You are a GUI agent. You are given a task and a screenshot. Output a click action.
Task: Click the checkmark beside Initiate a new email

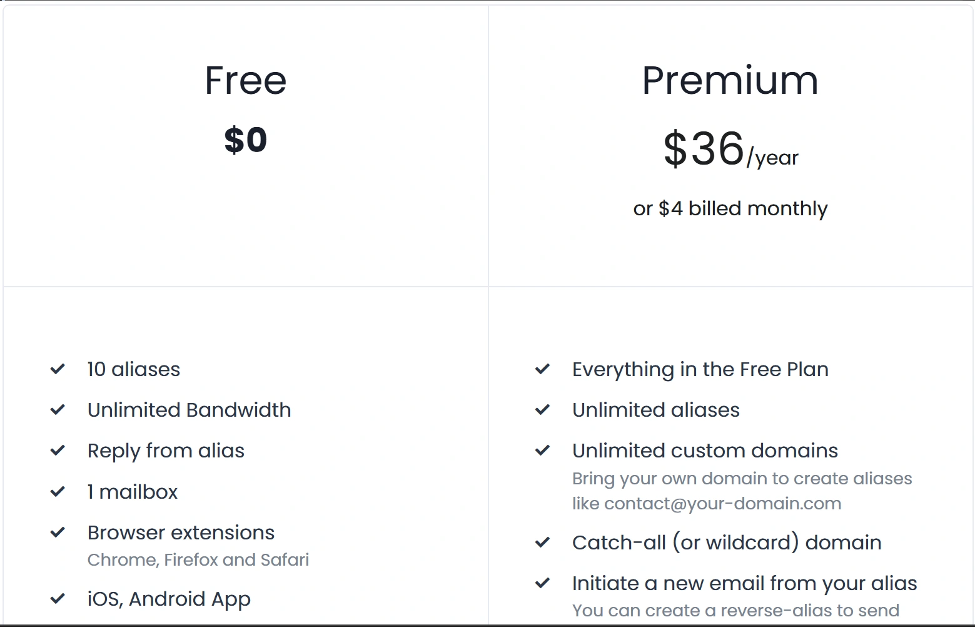click(542, 583)
